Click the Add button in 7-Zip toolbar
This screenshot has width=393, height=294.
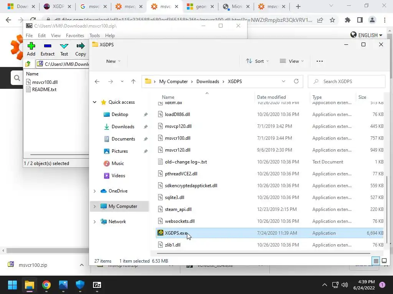click(x=31, y=49)
